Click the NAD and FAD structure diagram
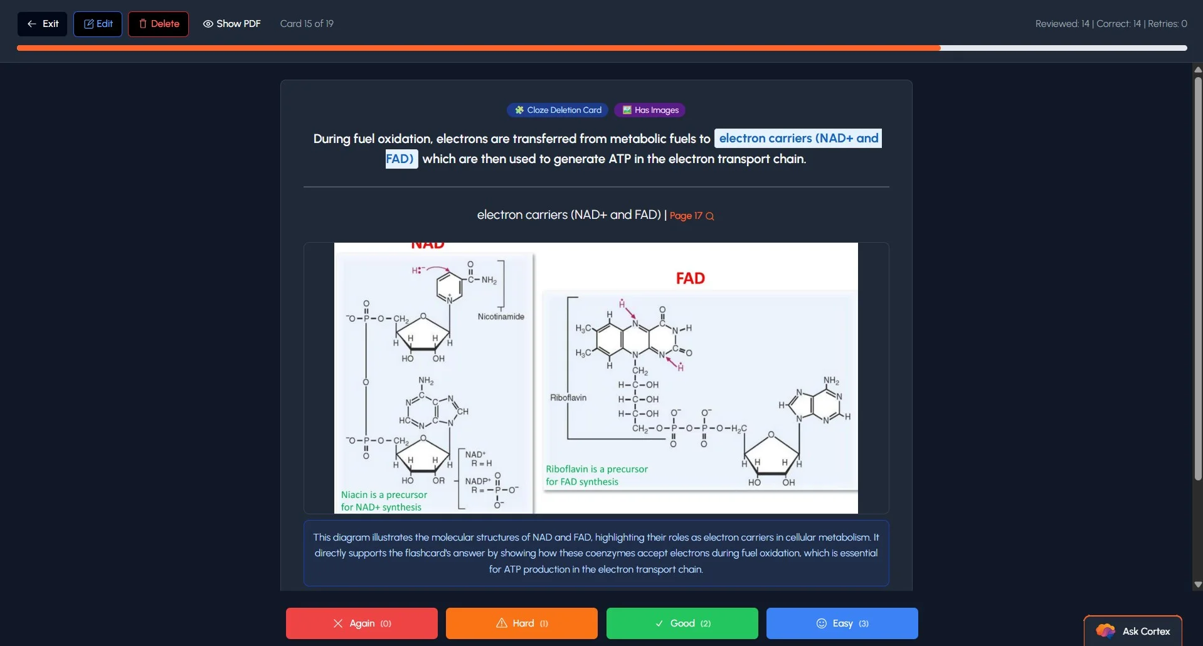Image resolution: width=1203 pixels, height=646 pixels. tap(595, 376)
